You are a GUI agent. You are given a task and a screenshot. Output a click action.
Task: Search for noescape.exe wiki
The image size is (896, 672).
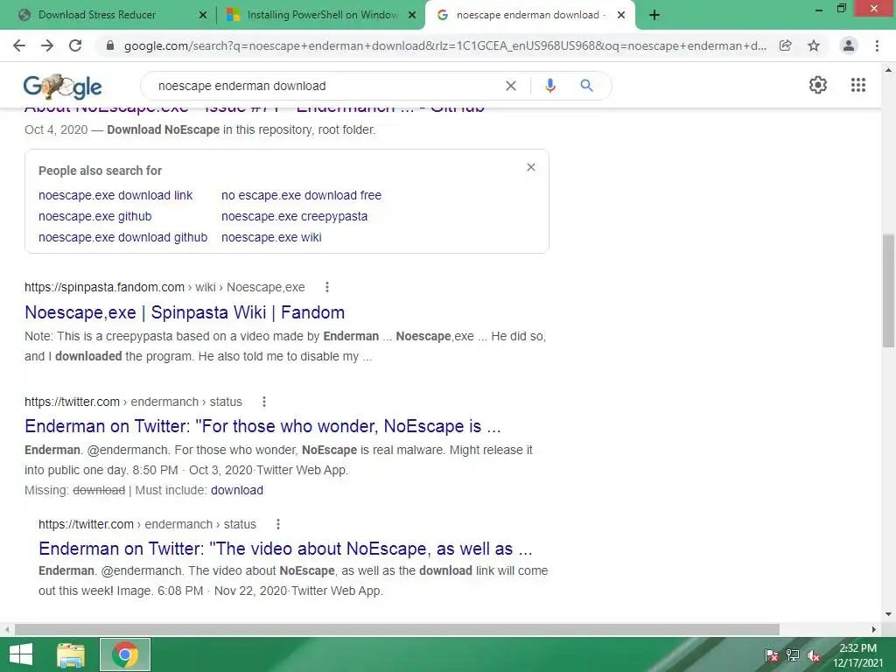[x=271, y=237]
